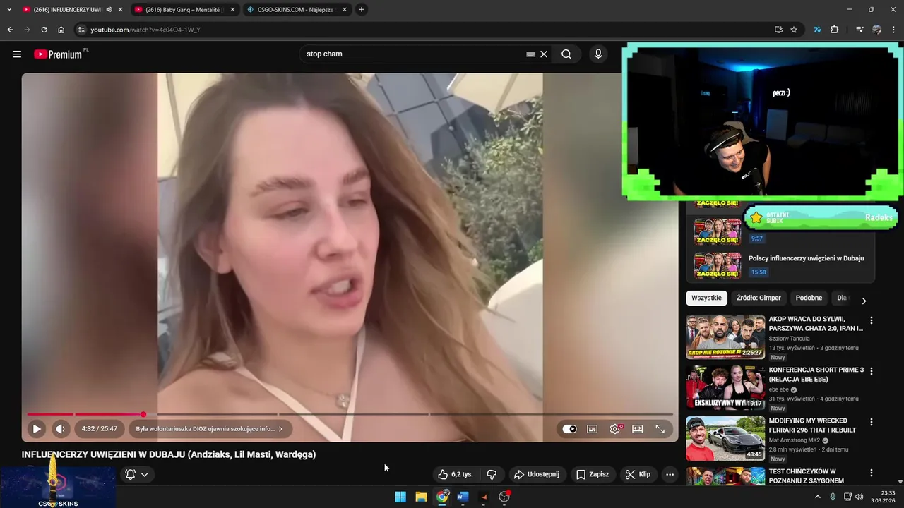Seek on the video progress bar
The image size is (904, 508).
(x=350, y=414)
